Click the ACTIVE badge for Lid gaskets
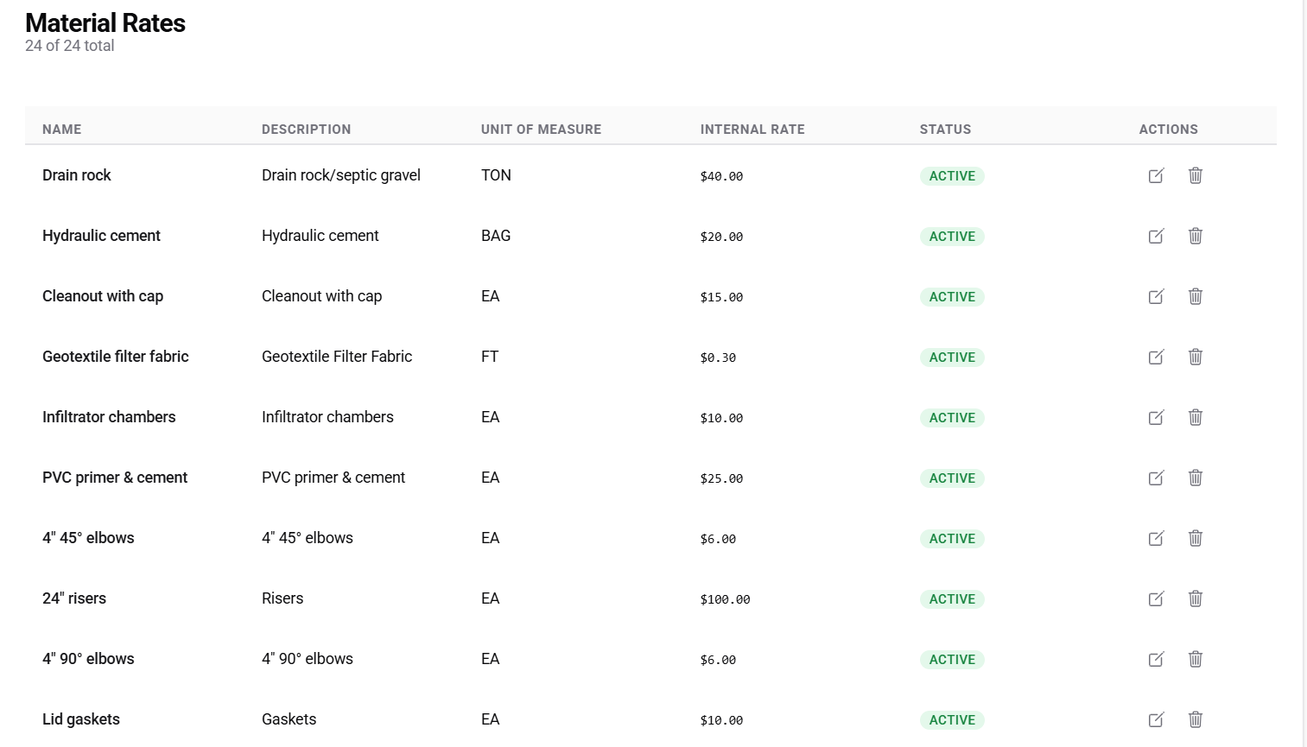Viewport: 1307px width, 747px height. 952,720
